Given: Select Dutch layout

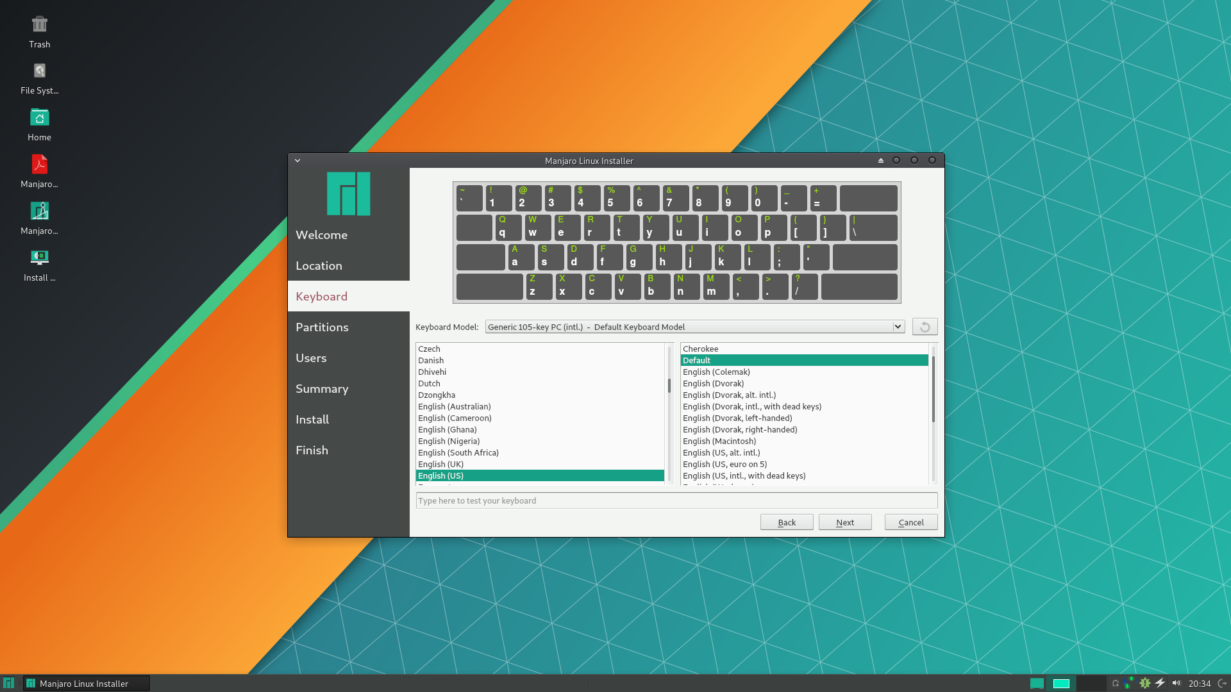Looking at the screenshot, I should pyautogui.click(x=540, y=383).
